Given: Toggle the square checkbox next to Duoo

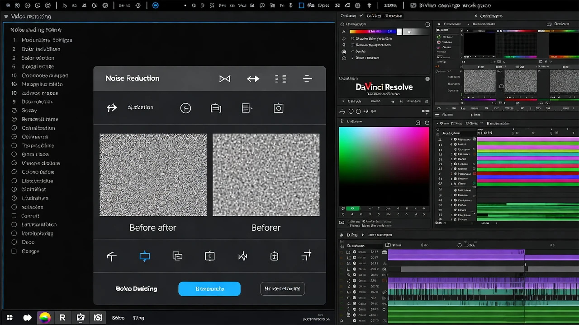Looking at the screenshot, I should [14, 242].
